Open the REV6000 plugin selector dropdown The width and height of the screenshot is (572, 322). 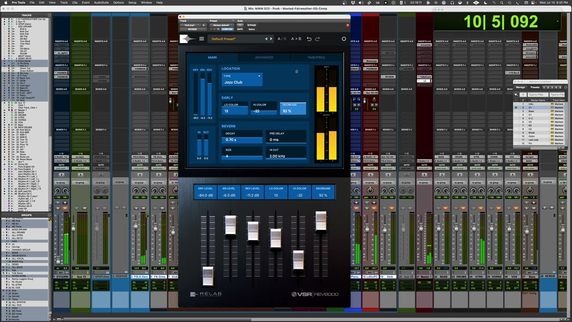[x=193, y=29]
